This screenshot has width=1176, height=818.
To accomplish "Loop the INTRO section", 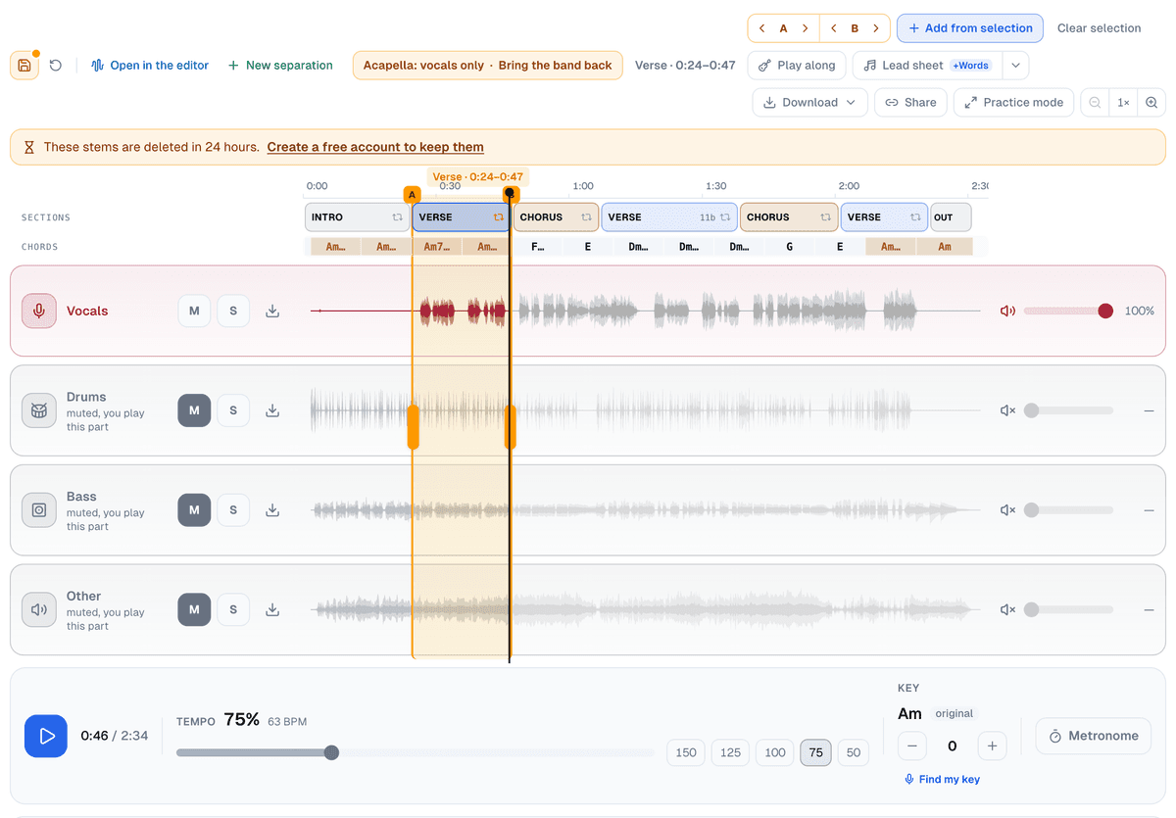I will click(397, 217).
